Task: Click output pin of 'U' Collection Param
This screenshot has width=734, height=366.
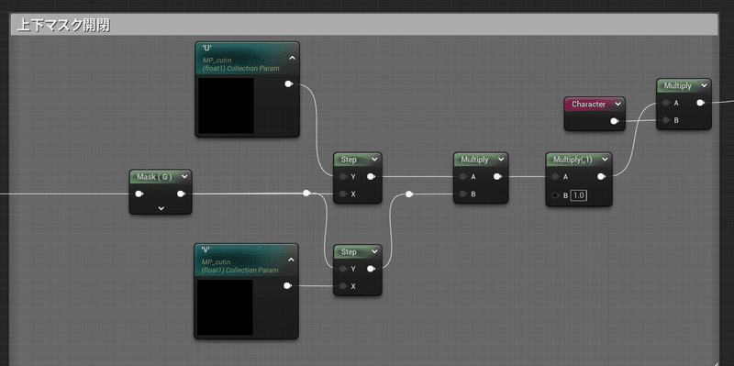Action: point(288,84)
